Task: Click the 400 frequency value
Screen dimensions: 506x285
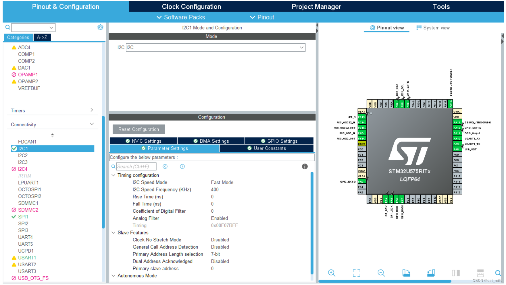Action: (x=215, y=189)
